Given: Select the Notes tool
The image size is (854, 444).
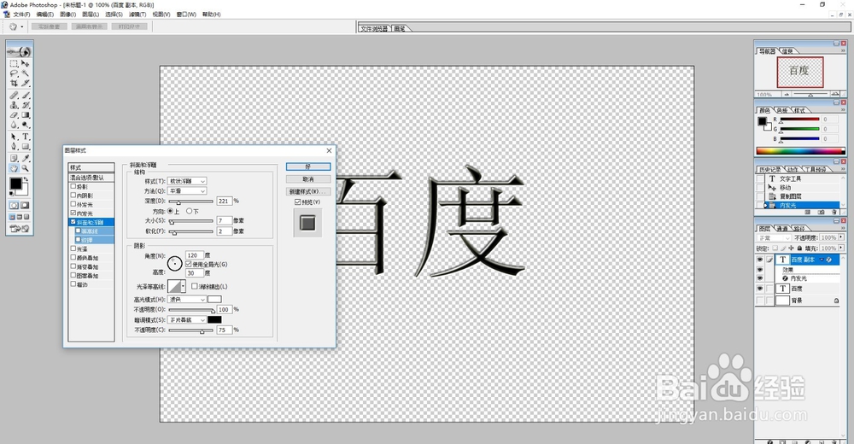Looking at the screenshot, I should click(x=15, y=159).
